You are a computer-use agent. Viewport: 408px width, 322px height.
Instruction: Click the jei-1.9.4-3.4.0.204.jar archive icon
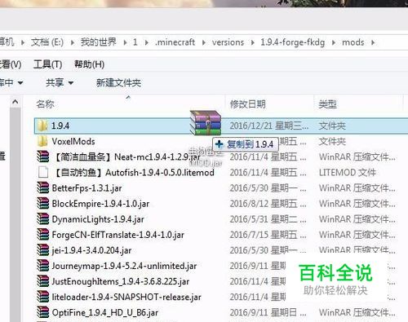(42, 250)
